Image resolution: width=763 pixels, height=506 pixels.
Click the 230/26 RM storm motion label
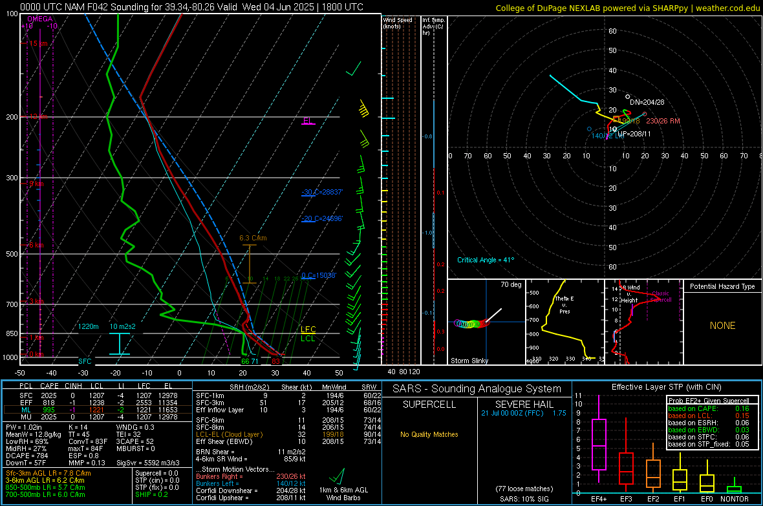click(663, 121)
